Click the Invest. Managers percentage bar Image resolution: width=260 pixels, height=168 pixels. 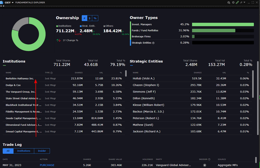click(x=223, y=25)
